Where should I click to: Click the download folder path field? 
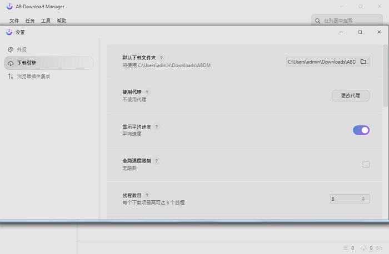321,62
